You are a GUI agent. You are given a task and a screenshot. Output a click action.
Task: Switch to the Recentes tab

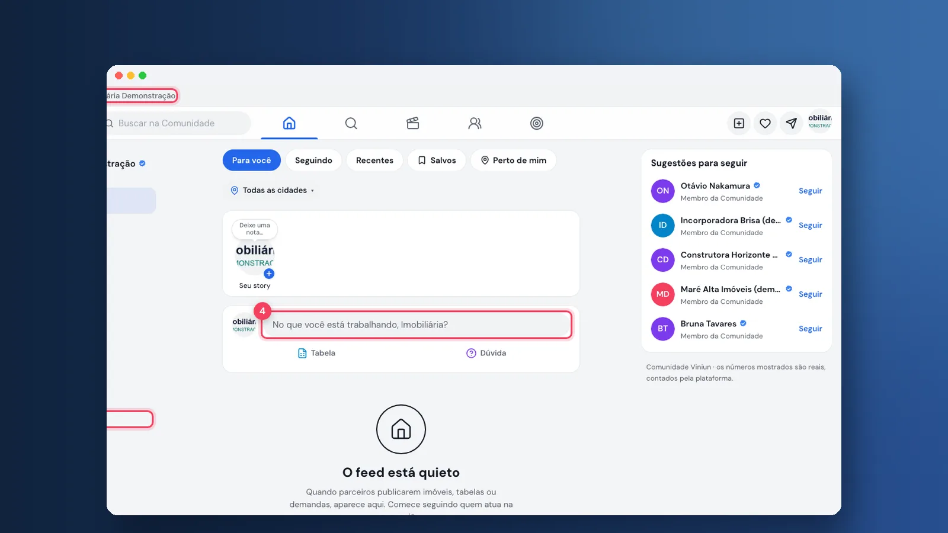[374, 160]
